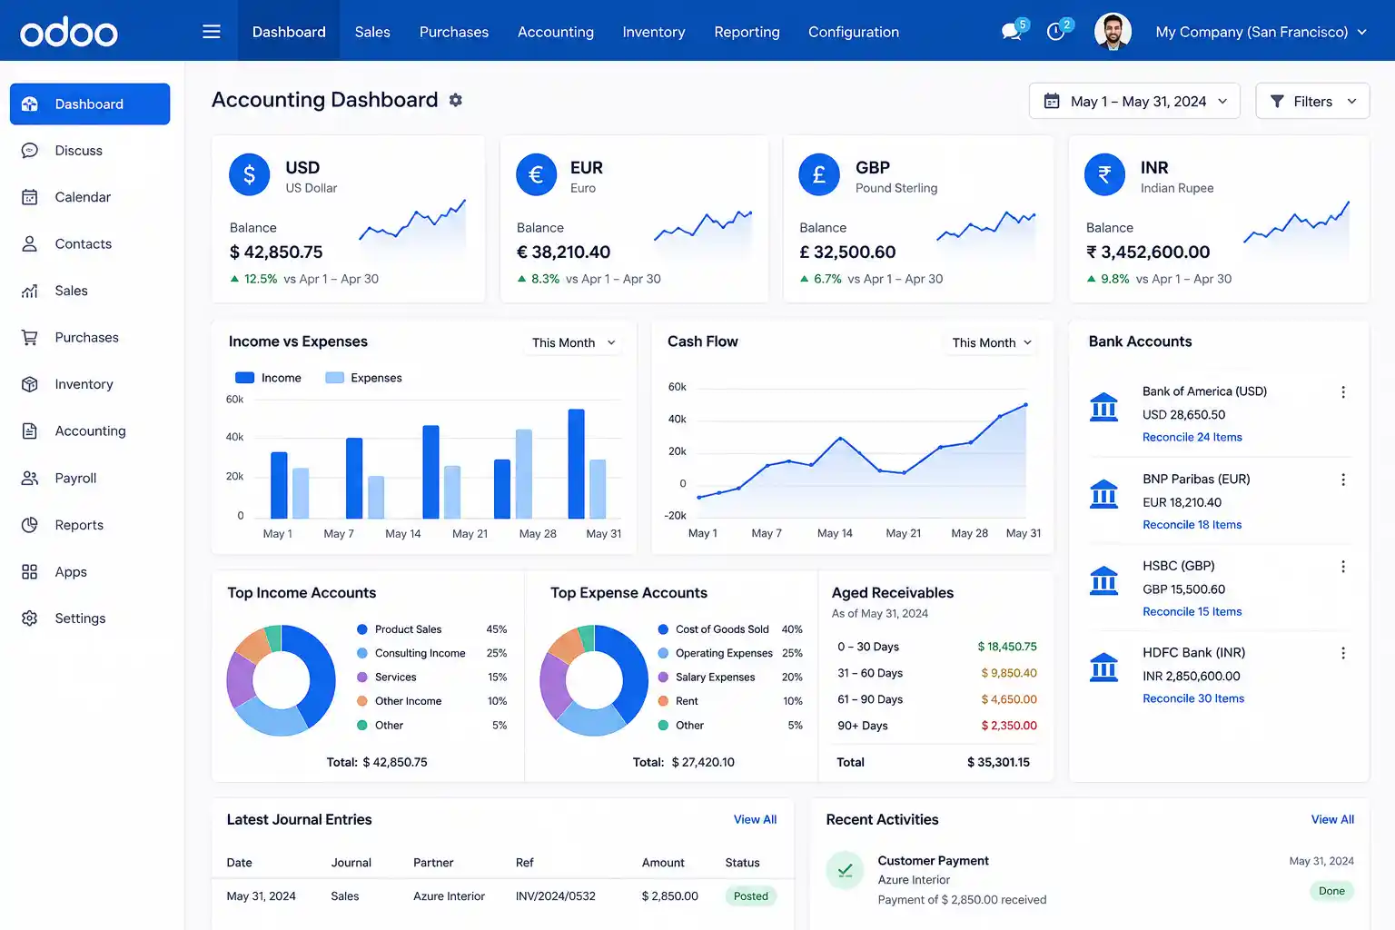Open the May 1 – May 31 date range dropdown

tap(1135, 101)
